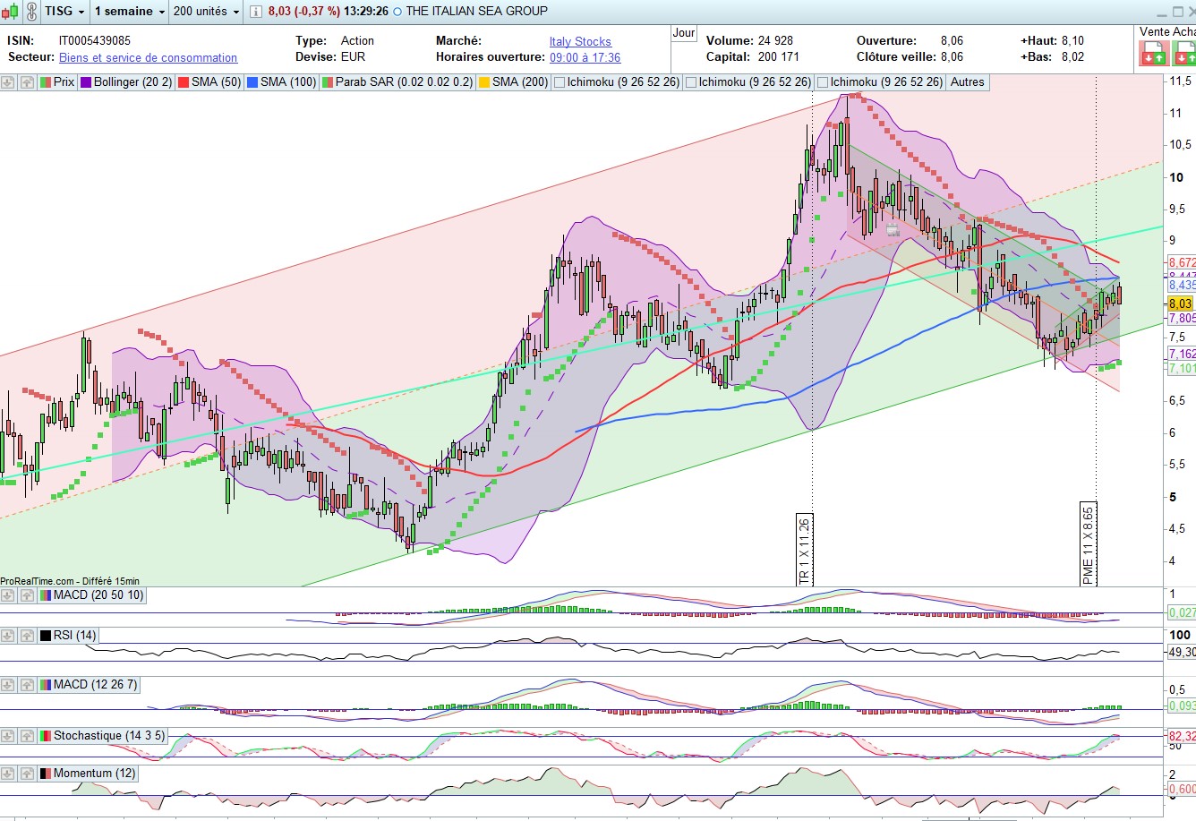Click the 09:00 à 17:36 hours link
This screenshot has height=821, width=1196.
(585, 57)
